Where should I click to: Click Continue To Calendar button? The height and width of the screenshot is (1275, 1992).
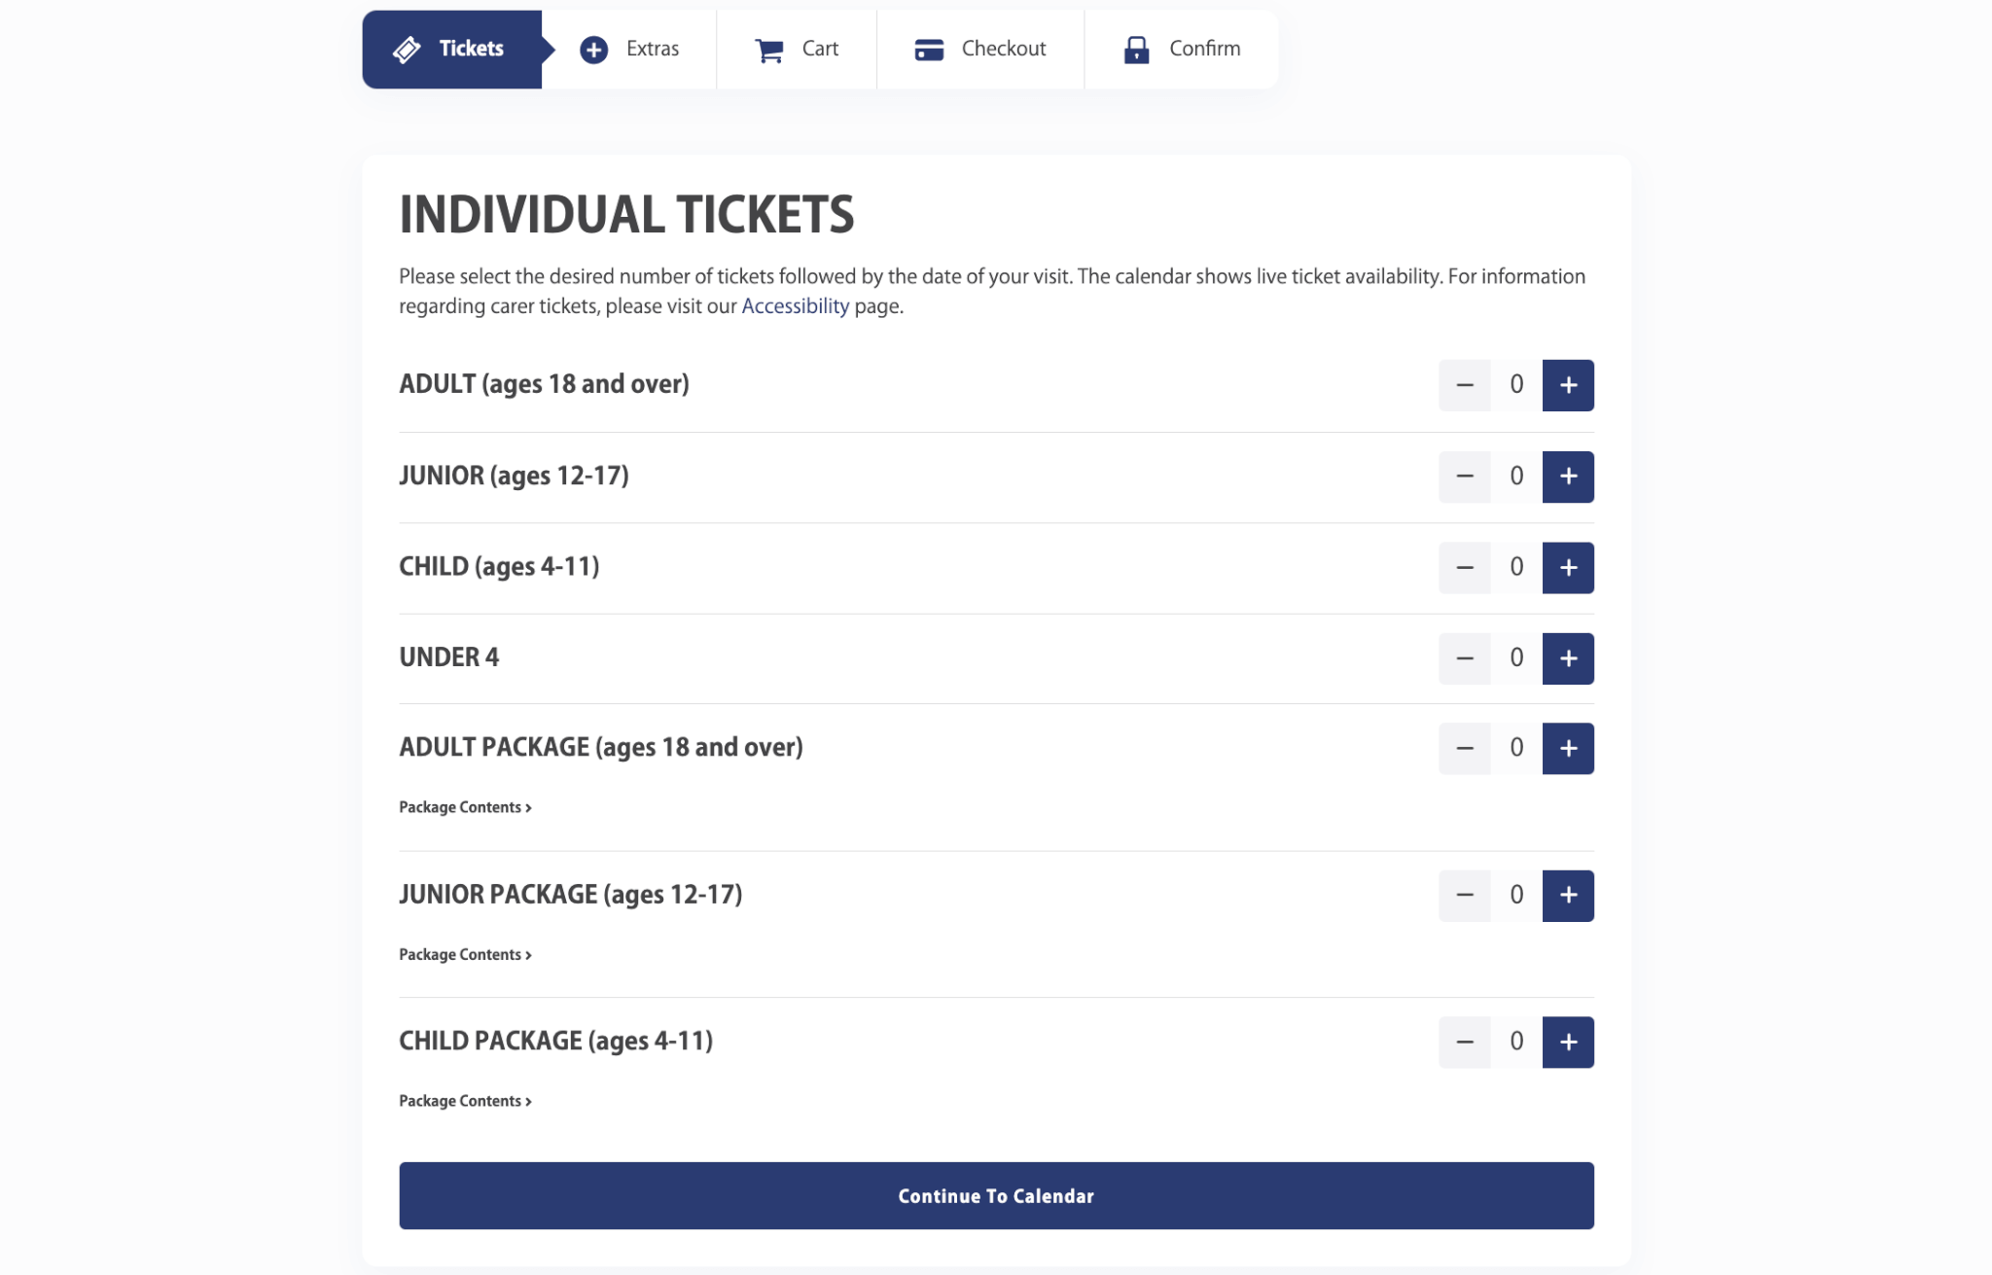click(x=996, y=1196)
